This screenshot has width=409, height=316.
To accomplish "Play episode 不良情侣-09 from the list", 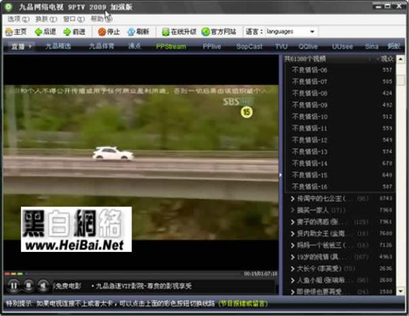I will (309, 105).
